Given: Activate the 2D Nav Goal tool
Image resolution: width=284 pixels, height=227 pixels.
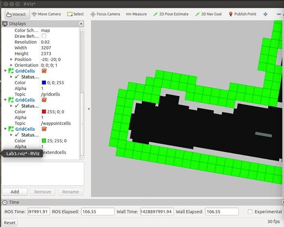Looking at the screenshot, I should point(209,14).
